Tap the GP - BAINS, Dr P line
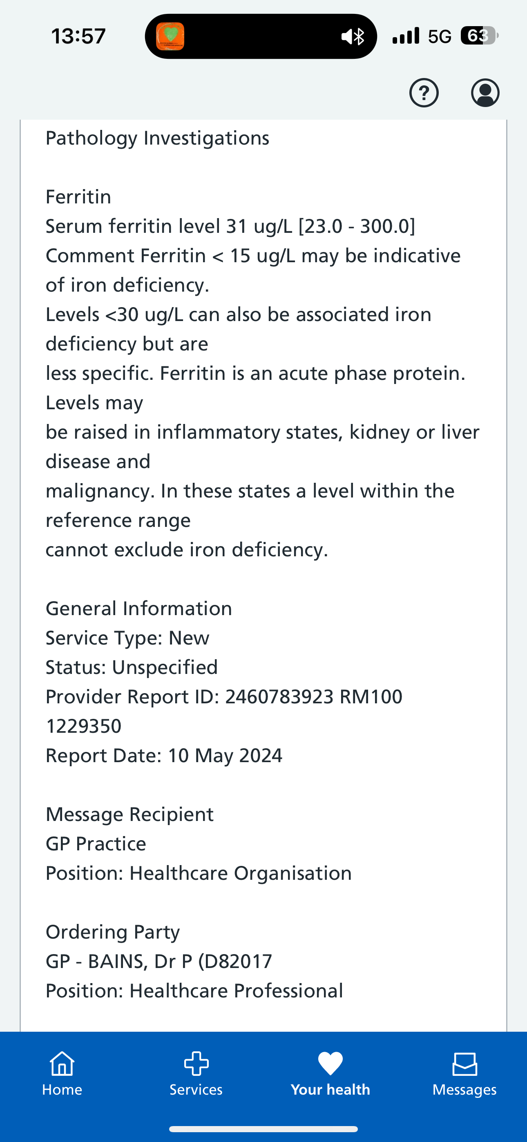The width and height of the screenshot is (527, 1142). point(159,961)
